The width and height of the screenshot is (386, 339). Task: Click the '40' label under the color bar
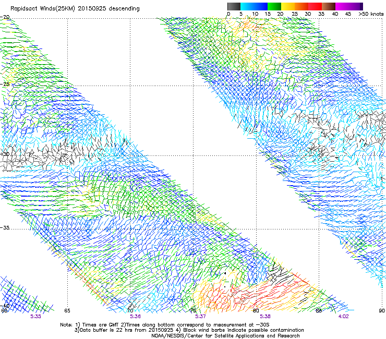click(x=335, y=14)
